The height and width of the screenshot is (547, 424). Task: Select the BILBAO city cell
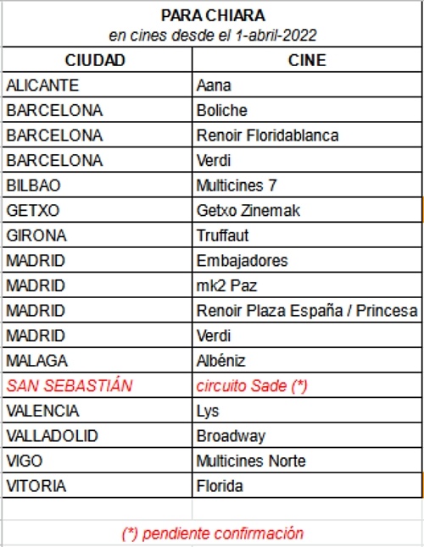(97, 185)
